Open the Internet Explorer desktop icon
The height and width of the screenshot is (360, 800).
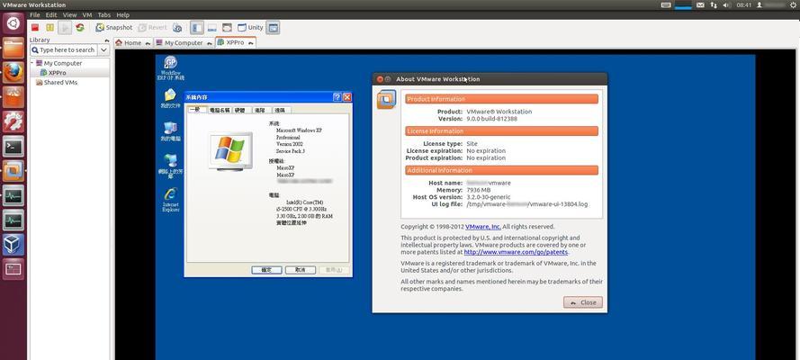tap(170, 200)
